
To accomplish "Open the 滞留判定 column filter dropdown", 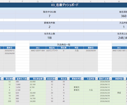I will pos(125,79).
